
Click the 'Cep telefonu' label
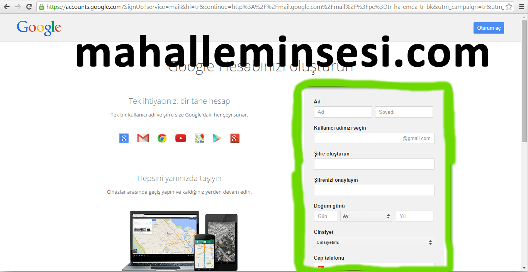[x=329, y=258]
